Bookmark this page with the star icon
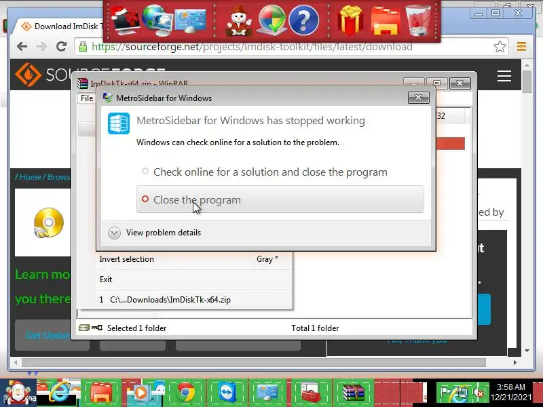The width and height of the screenshot is (543, 407). click(x=500, y=46)
